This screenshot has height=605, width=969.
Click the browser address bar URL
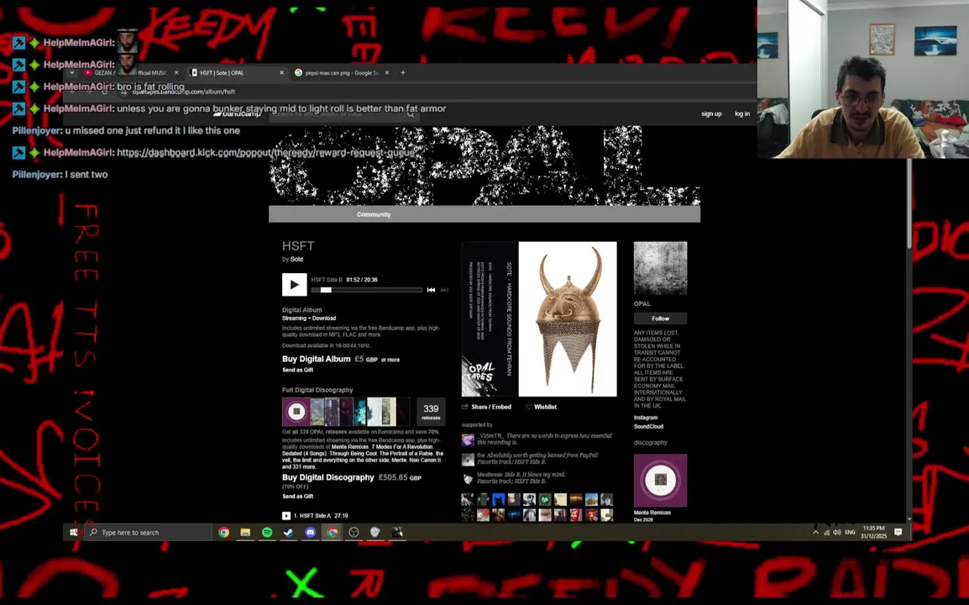184,92
